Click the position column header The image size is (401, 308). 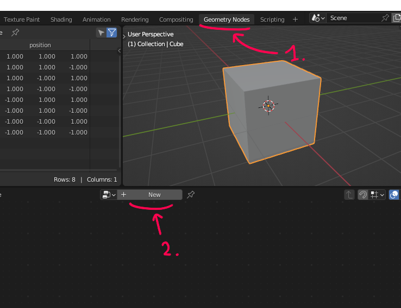[40, 45]
